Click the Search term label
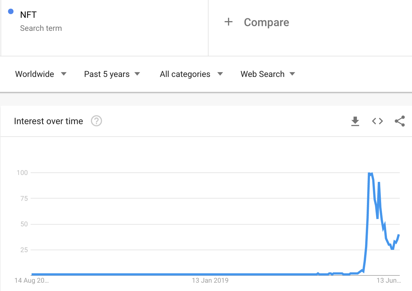This screenshot has width=412, height=291. 41,28
